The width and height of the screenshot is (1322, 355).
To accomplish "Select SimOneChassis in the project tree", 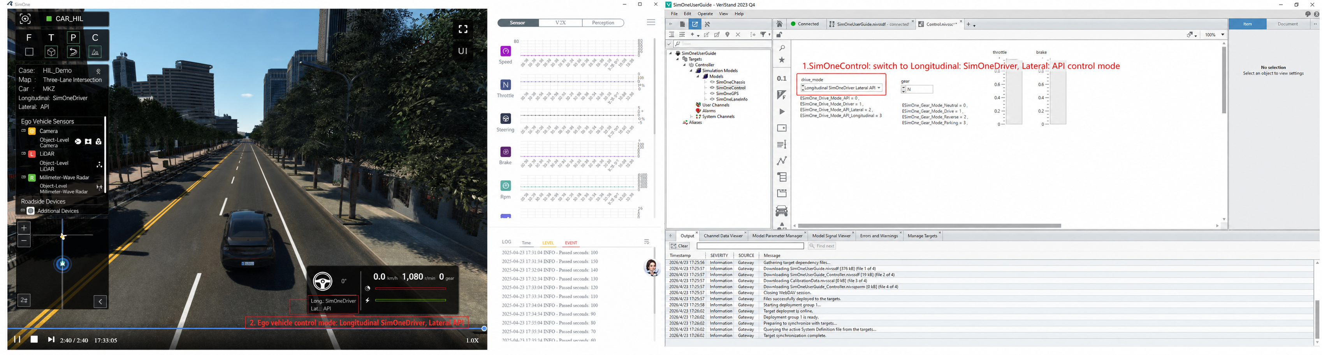I will [730, 82].
